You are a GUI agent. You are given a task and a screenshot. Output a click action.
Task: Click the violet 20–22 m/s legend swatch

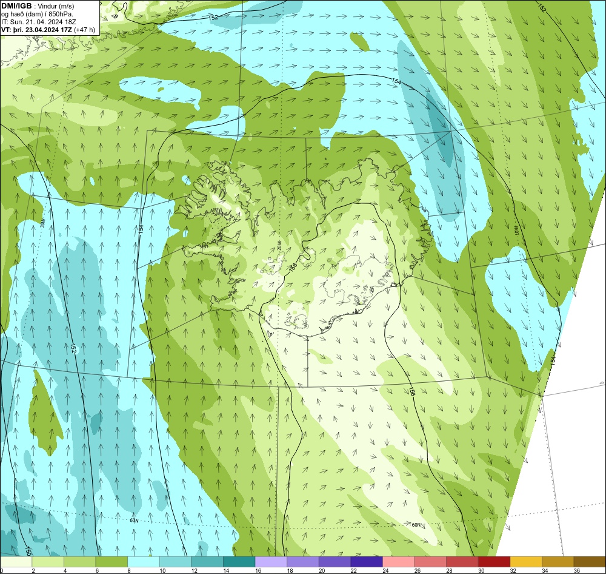point(335,562)
